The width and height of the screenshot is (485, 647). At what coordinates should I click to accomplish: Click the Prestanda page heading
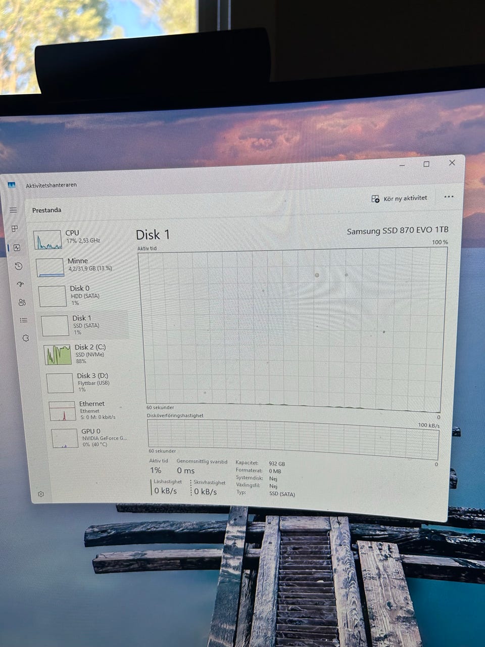[x=46, y=210]
